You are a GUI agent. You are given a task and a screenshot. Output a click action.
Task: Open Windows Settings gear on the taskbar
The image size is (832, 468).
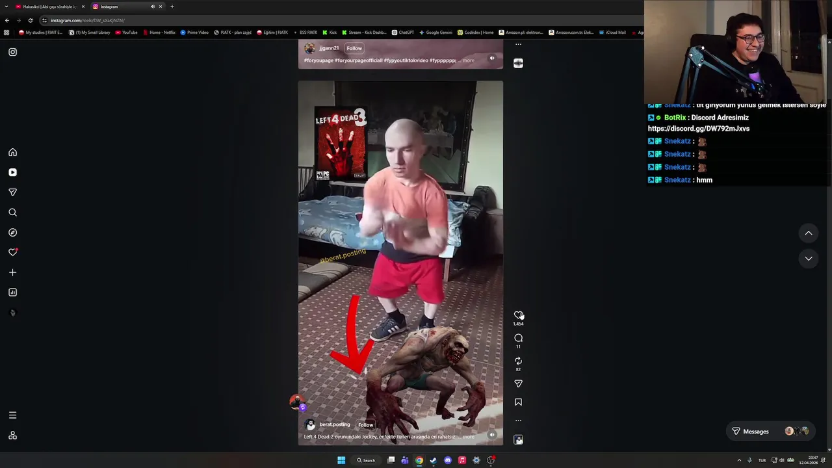476,460
